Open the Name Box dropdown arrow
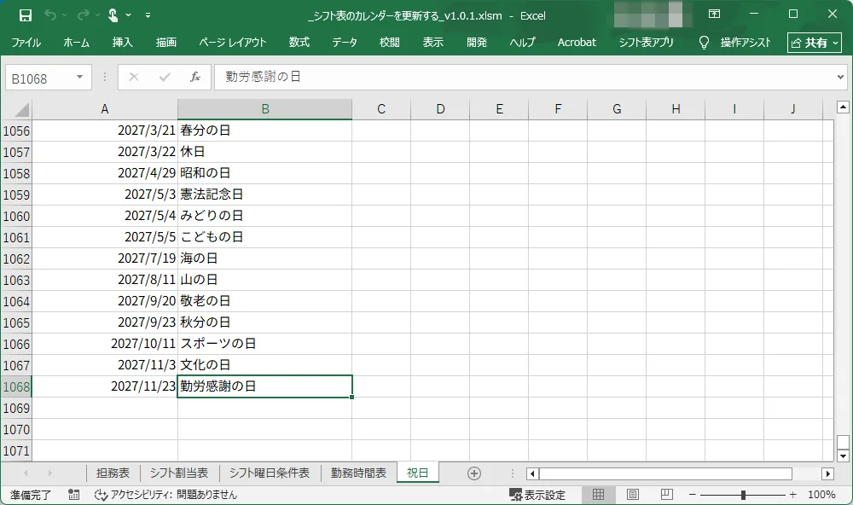 [79, 78]
